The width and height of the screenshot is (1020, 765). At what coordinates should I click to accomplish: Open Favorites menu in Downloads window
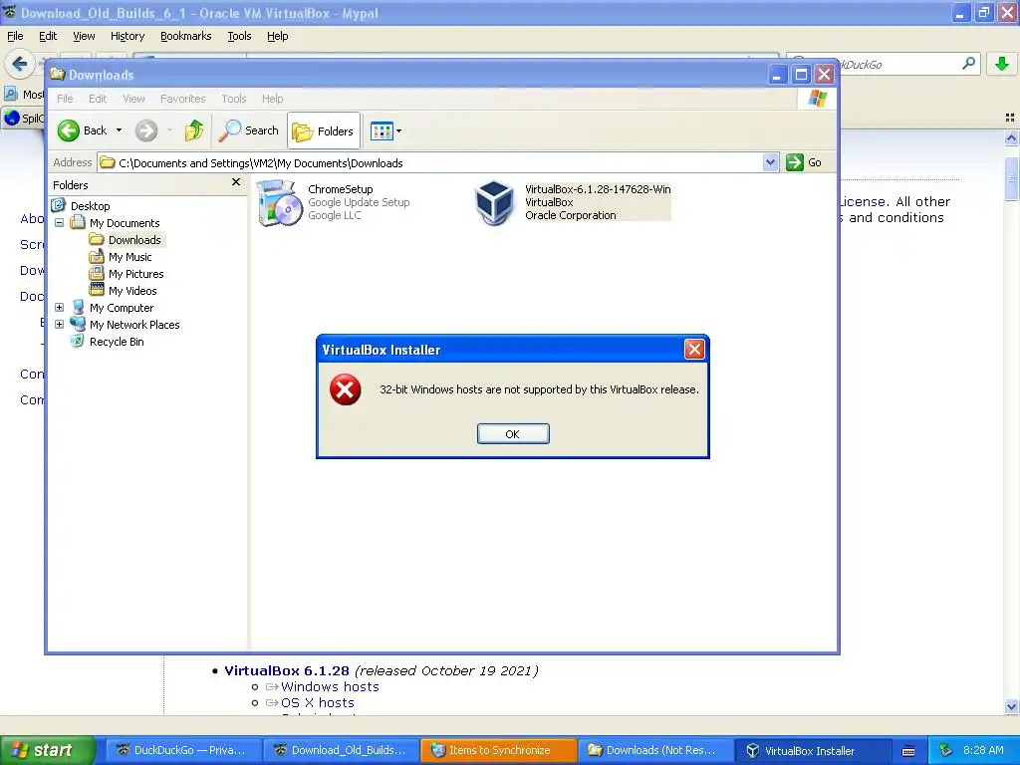183,99
